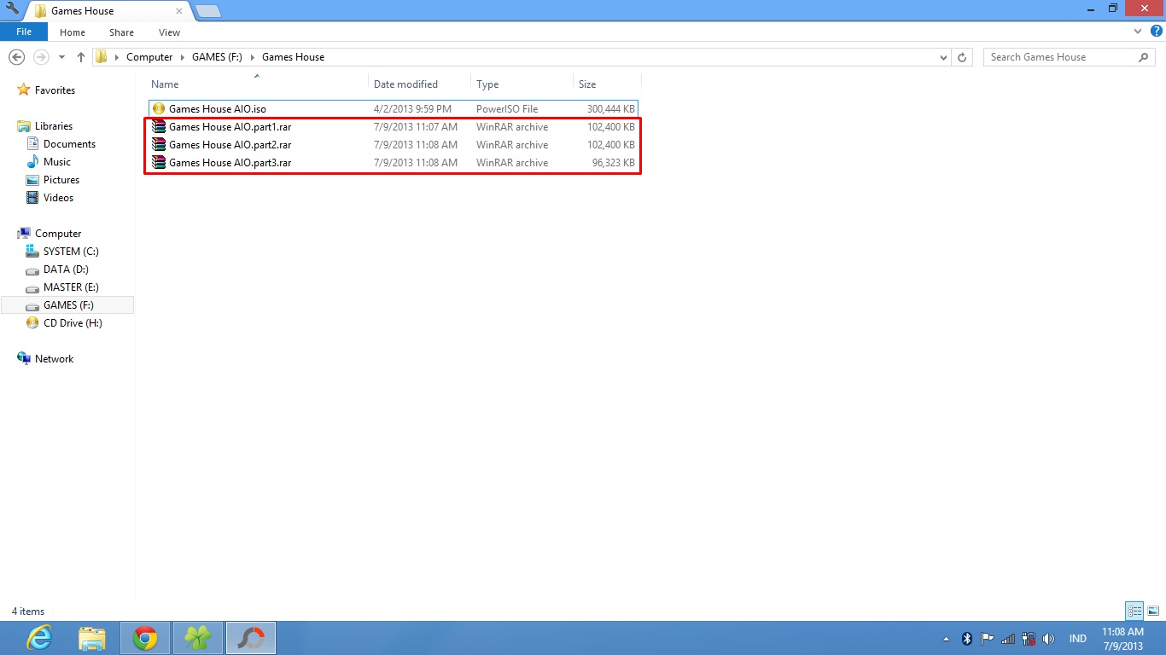Click the PowerISO File type cell

click(507, 109)
